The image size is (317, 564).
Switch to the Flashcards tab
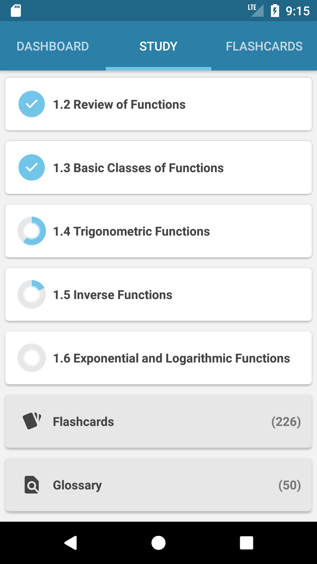click(x=264, y=46)
